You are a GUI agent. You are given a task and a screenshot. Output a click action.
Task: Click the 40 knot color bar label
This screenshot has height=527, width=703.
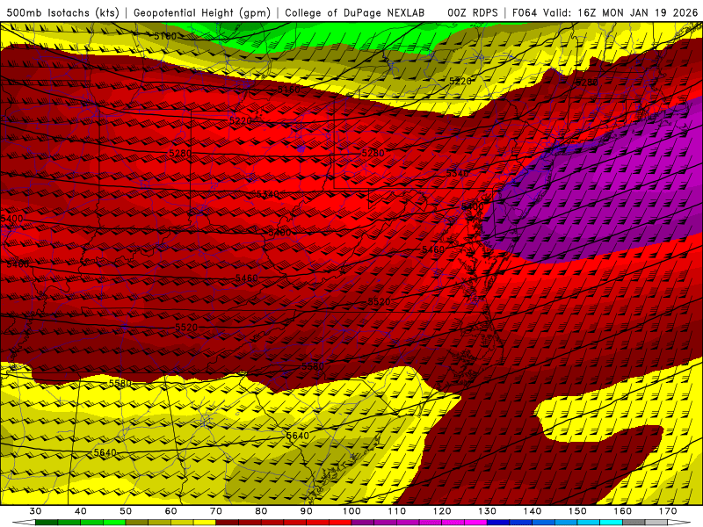[81, 511]
